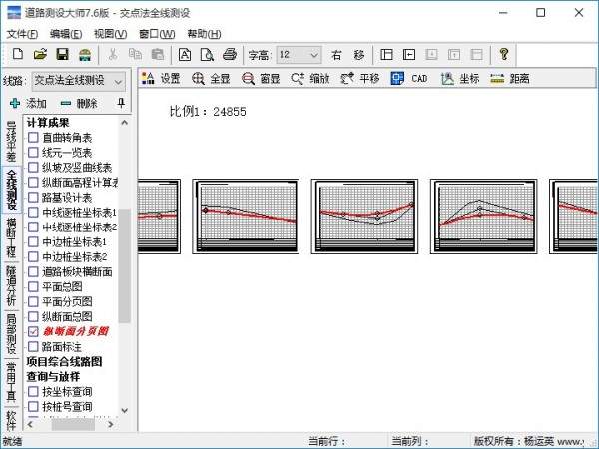The height and width of the screenshot is (449, 599).
Task: Click the 添加 add button
Action: click(28, 103)
